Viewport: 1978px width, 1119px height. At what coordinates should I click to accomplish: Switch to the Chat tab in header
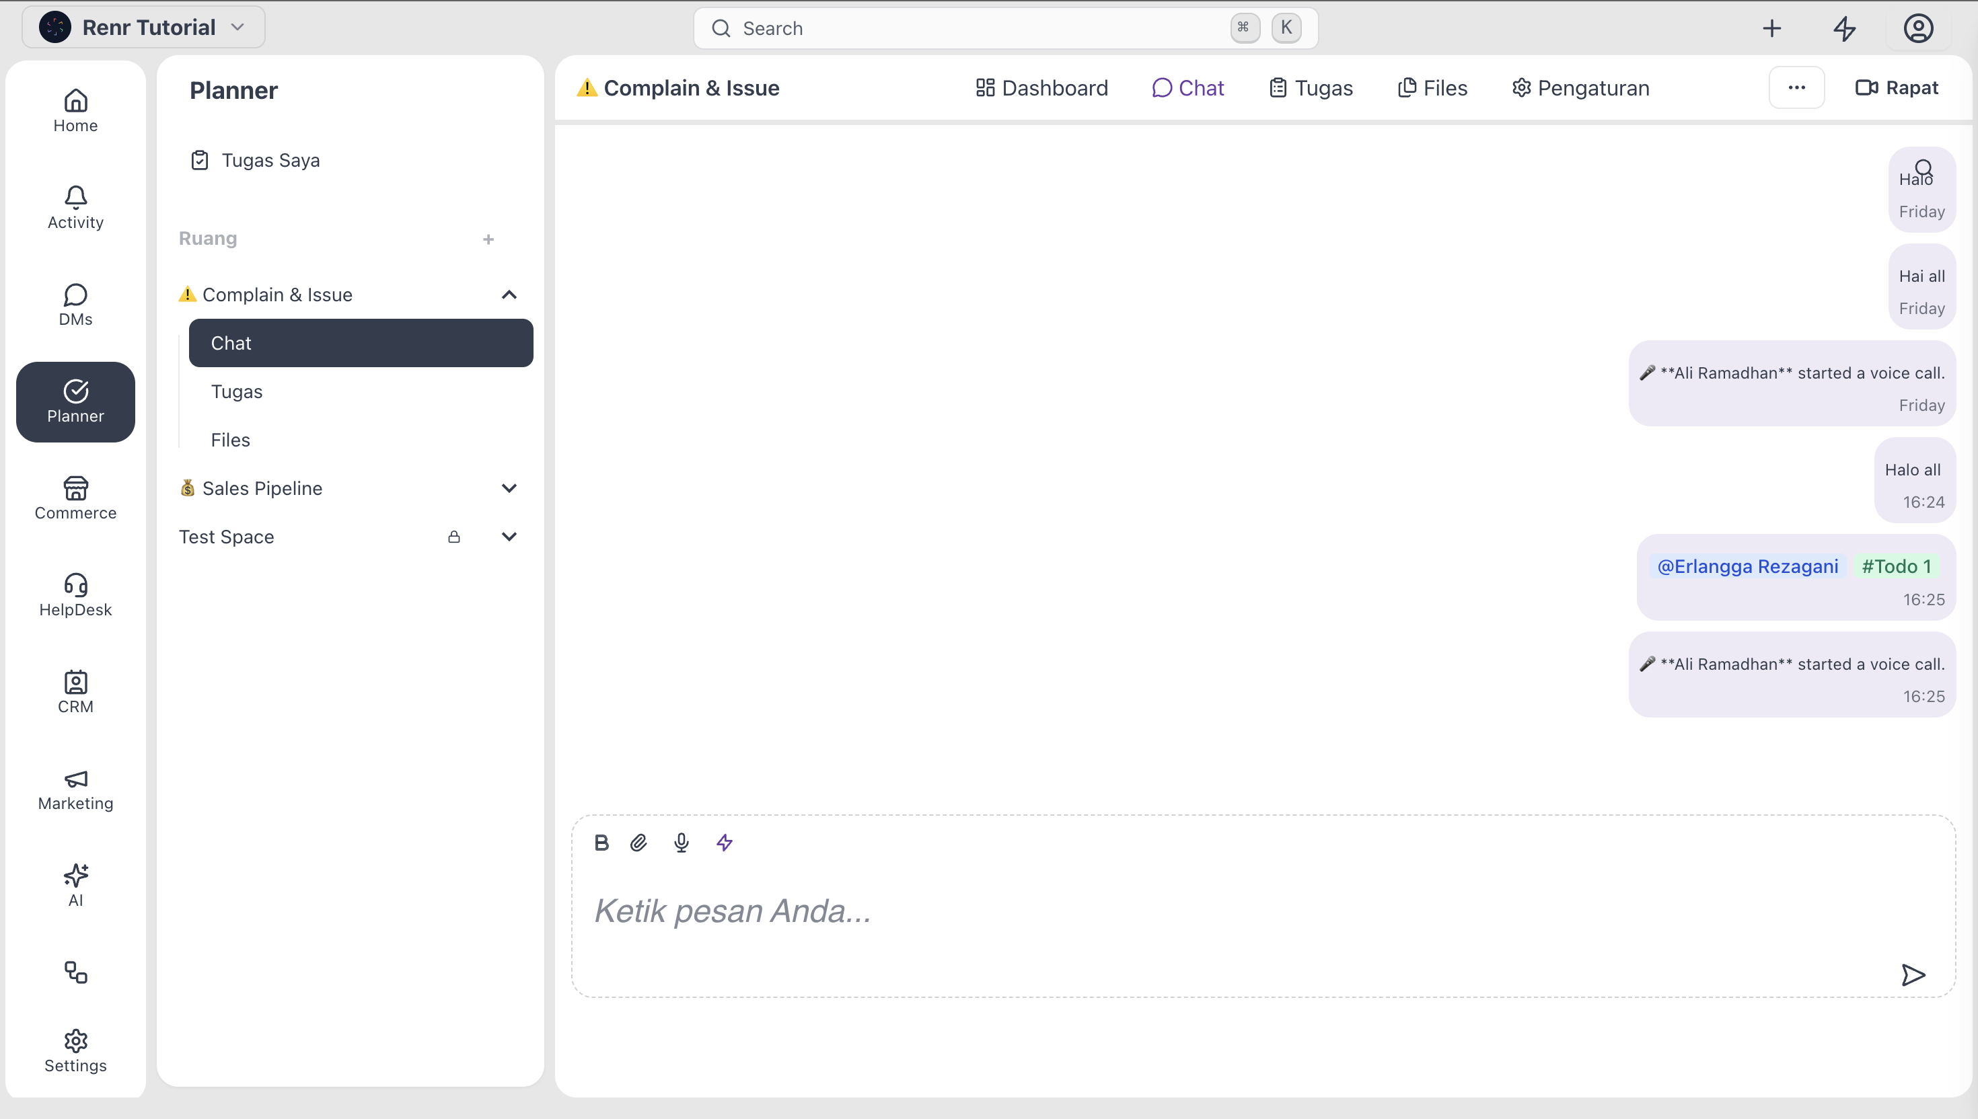[1187, 87]
